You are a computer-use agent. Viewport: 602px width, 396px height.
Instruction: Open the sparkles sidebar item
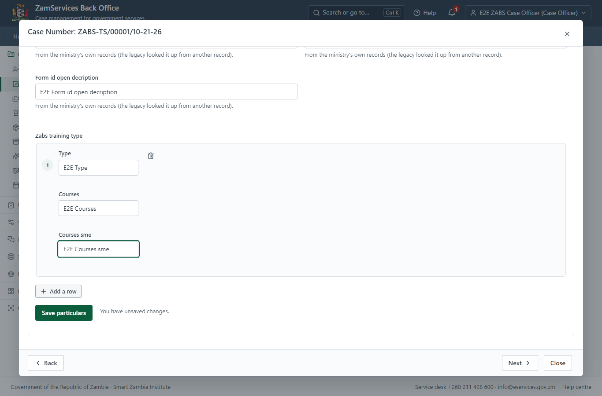(16, 156)
